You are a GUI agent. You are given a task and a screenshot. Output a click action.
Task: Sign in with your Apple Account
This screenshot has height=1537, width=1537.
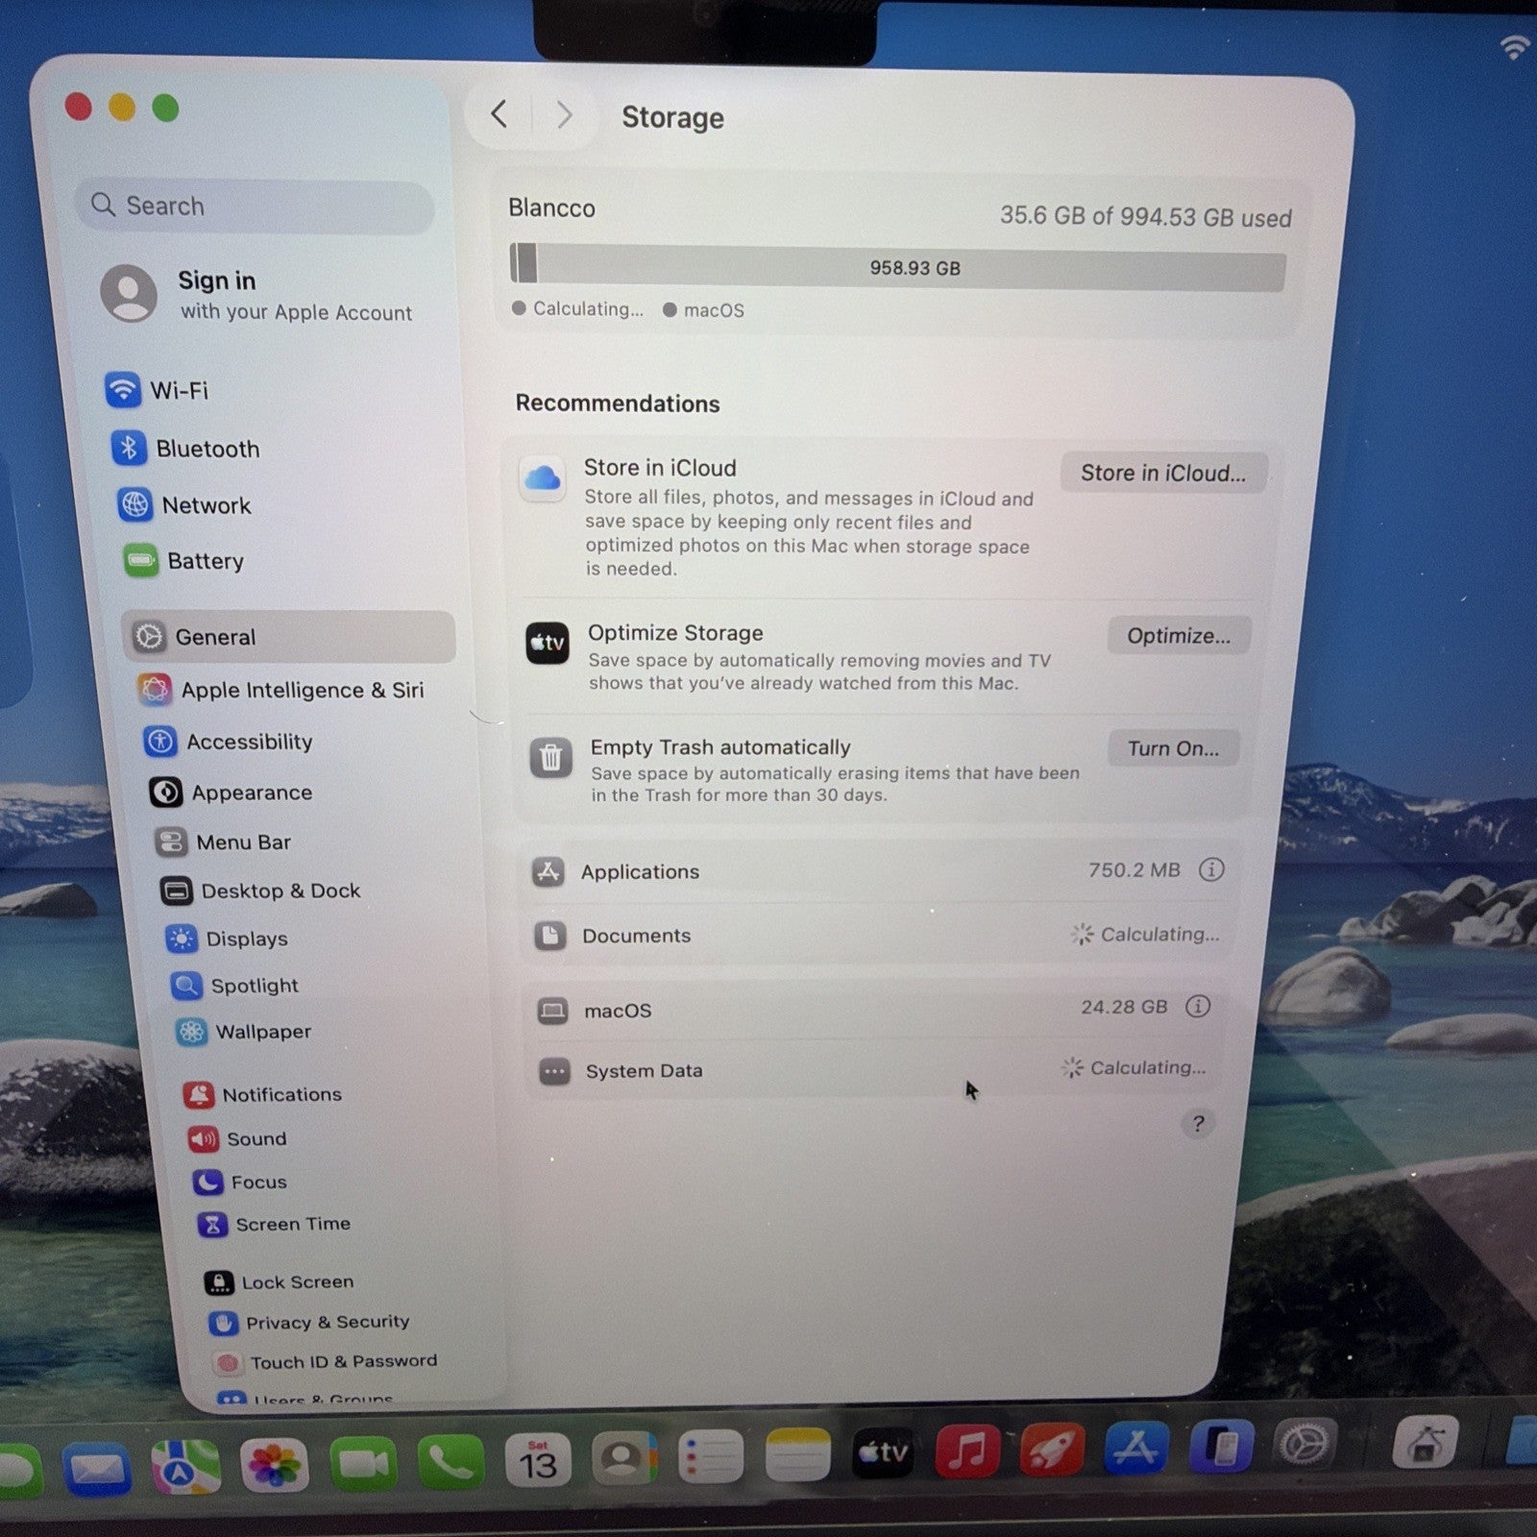click(x=257, y=294)
